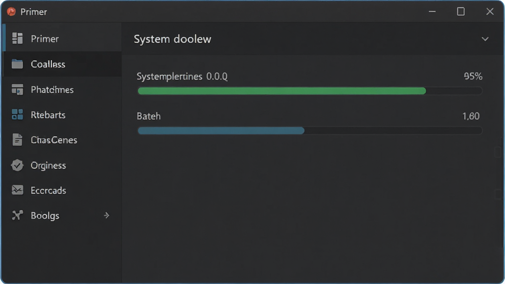
Task: Click the System doolew header title
Action: (x=172, y=39)
